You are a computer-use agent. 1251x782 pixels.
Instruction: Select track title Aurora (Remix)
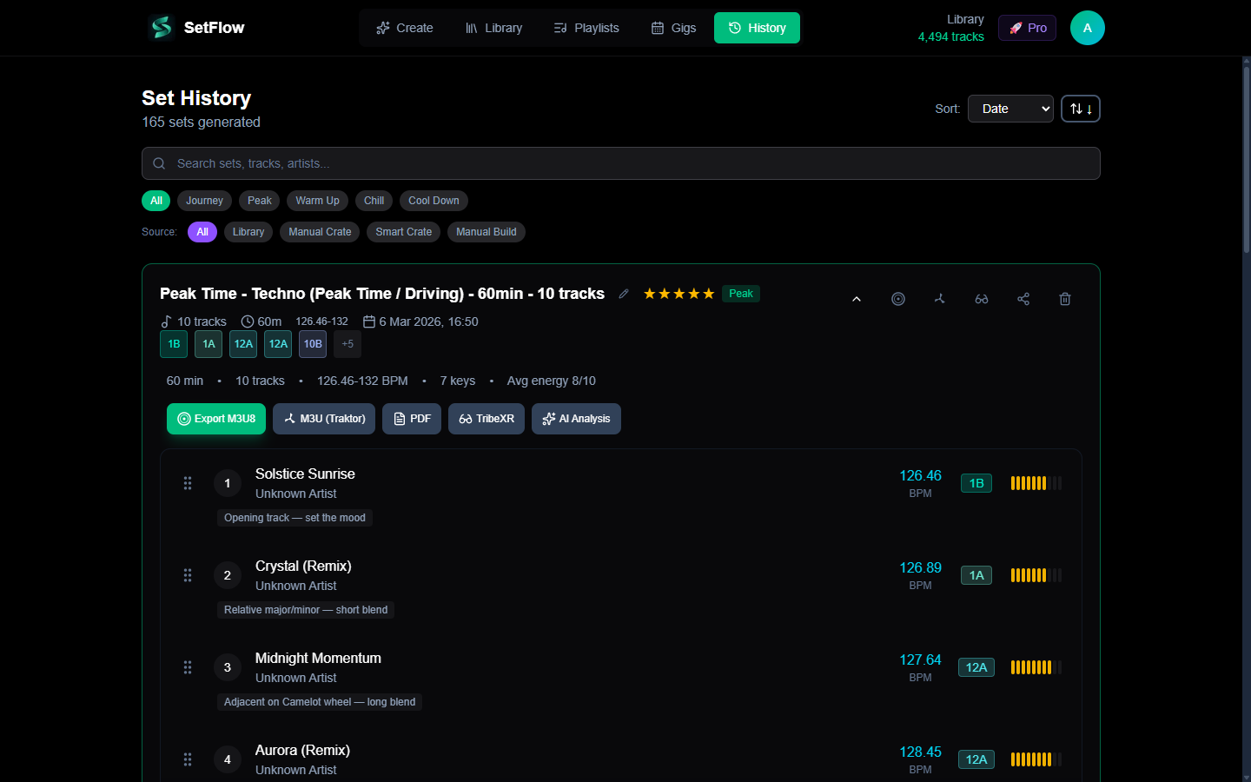[302, 750]
